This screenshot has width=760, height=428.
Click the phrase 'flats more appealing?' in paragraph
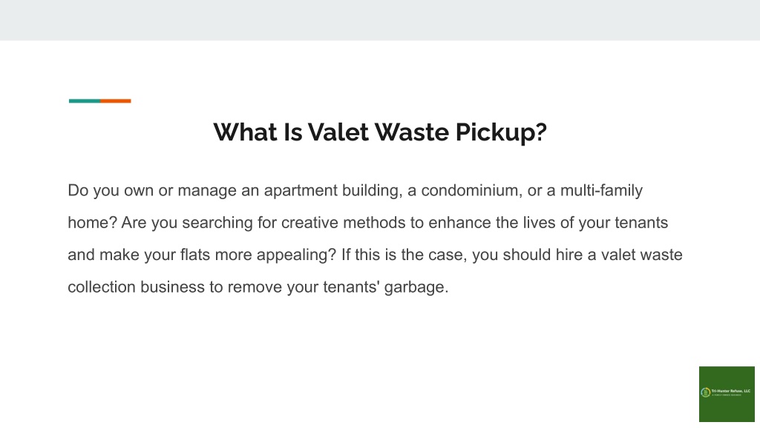tap(258, 255)
